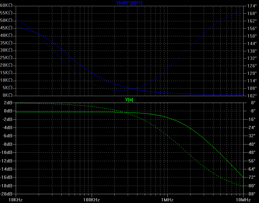Screen dimensions: 259x203
Task: Click the 5KΩ axis label
Action: (x=8, y=88)
